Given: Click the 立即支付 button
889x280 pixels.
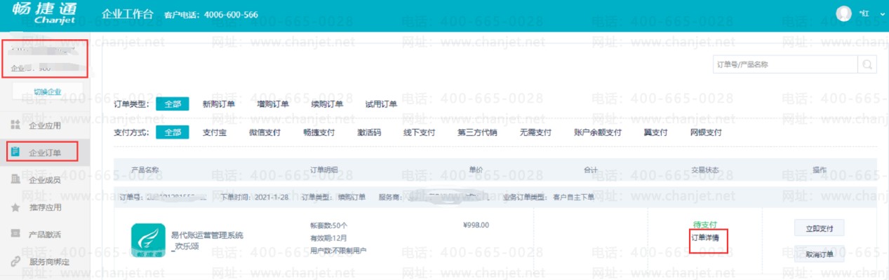Looking at the screenshot, I should [x=819, y=228].
